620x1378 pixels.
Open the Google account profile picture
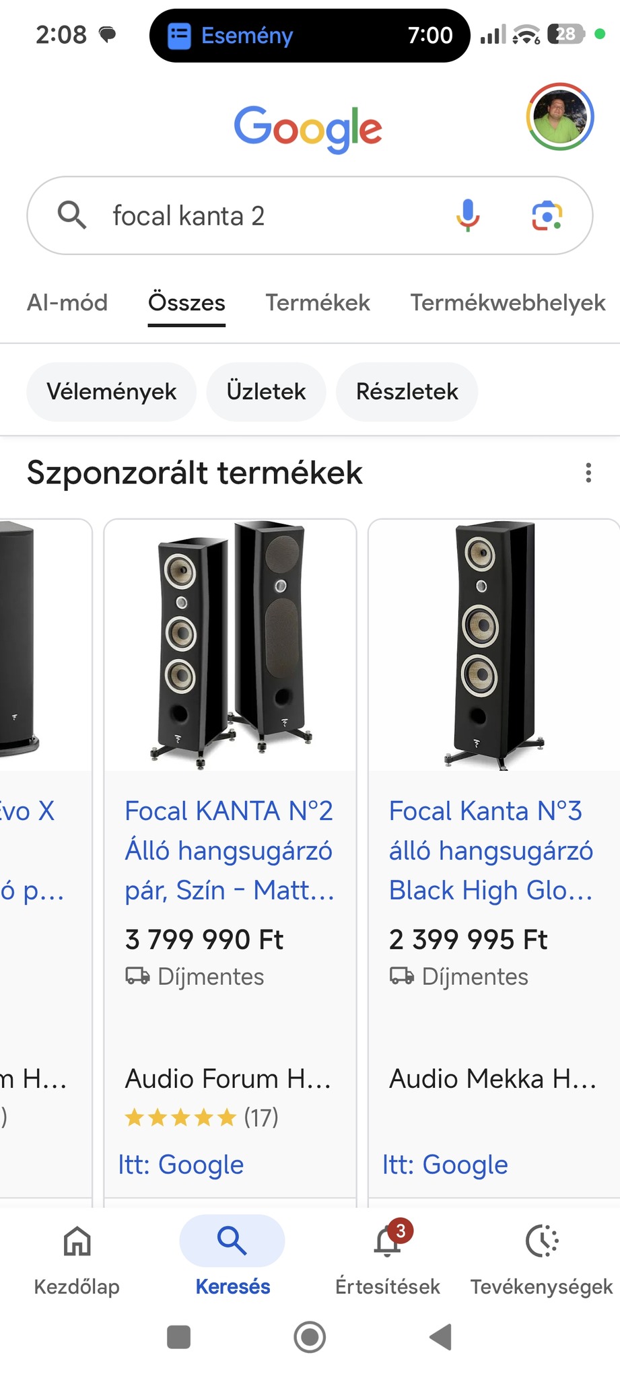pyautogui.click(x=559, y=116)
